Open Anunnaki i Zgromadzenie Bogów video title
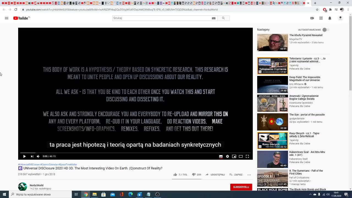The width and height of the screenshot is (352, 198). pos(304,97)
